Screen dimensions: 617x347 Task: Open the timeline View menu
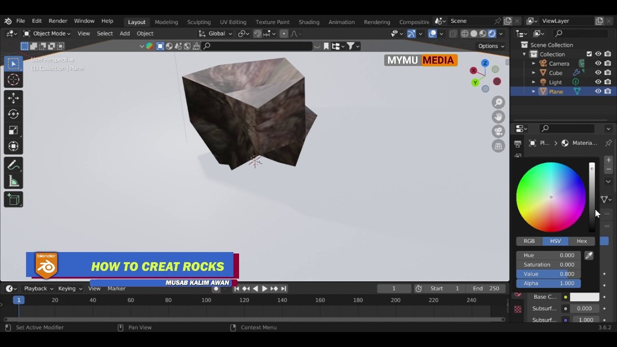coord(94,288)
